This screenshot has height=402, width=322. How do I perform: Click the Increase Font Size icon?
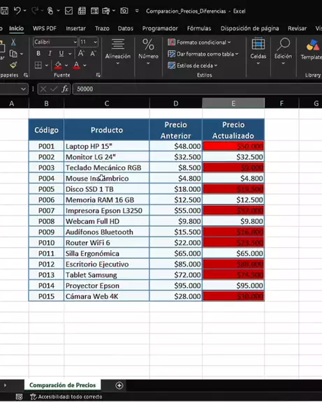[x=81, y=53]
